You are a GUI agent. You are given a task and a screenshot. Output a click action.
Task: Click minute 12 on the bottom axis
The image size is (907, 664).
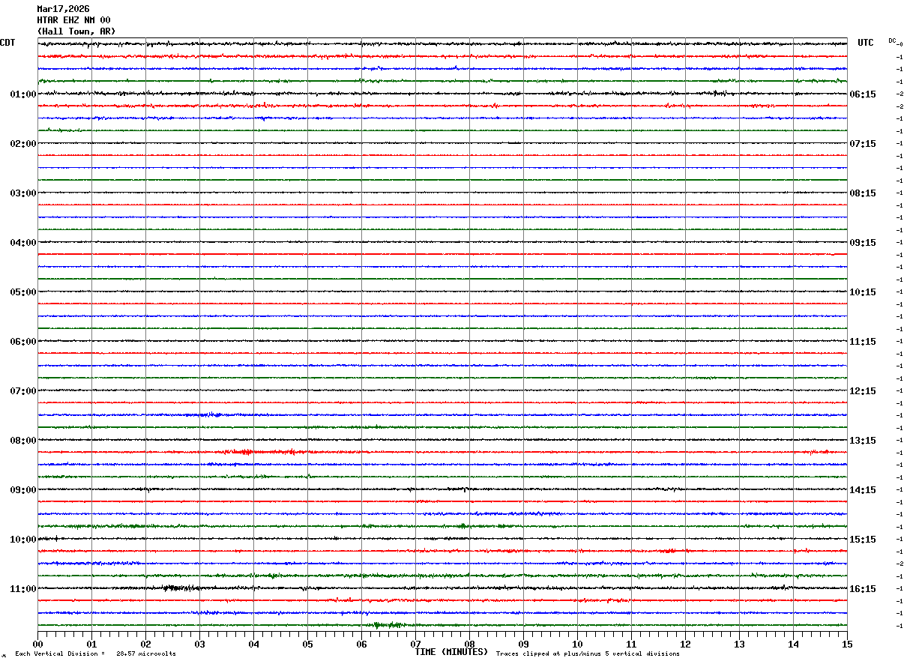685,644
